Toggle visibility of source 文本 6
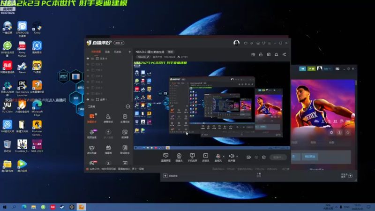375x211 pixels. pyautogui.click(x=88, y=58)
